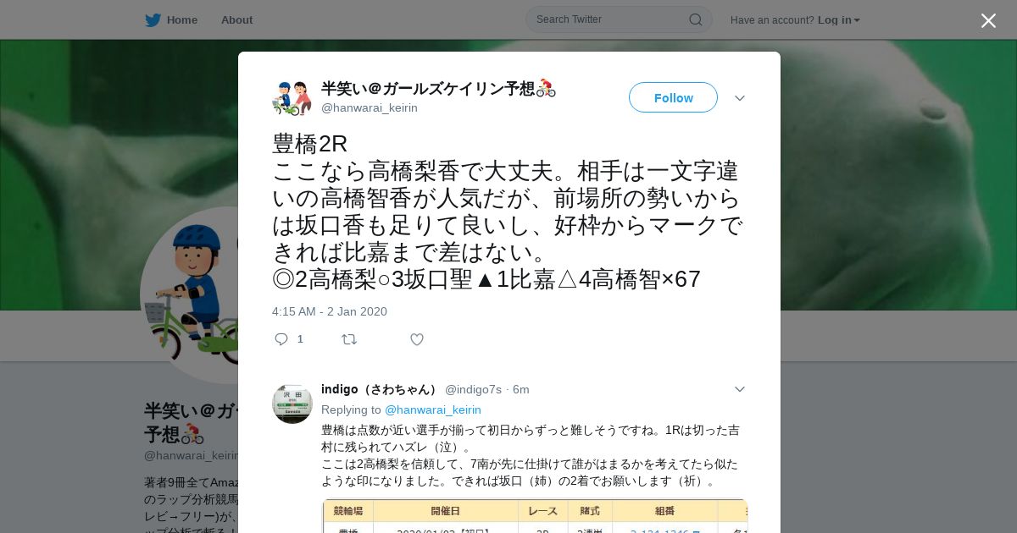Open indigo user's round avatar
1017x533 pixels.
pos(292,404)
